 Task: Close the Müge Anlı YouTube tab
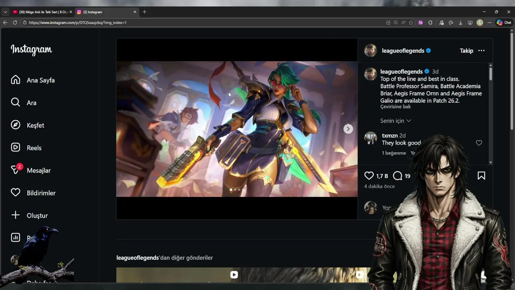pyautogui.click(x=71, y=12)
